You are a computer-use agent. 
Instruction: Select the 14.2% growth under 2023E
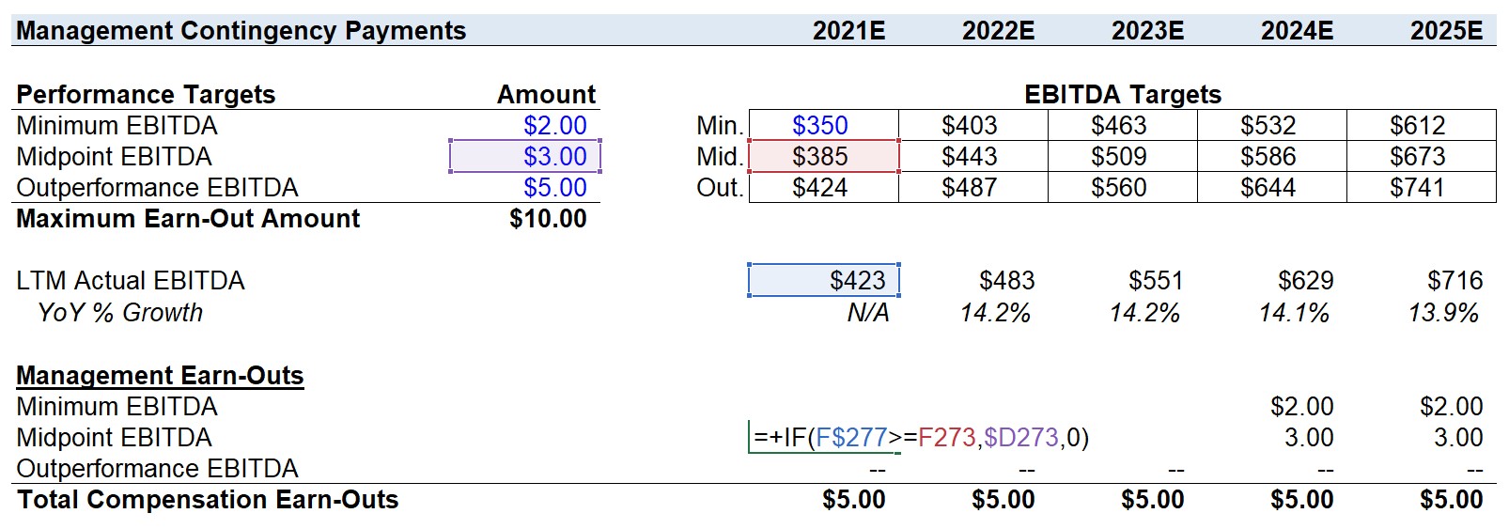pyautogui.click(x=1143, y=312)
